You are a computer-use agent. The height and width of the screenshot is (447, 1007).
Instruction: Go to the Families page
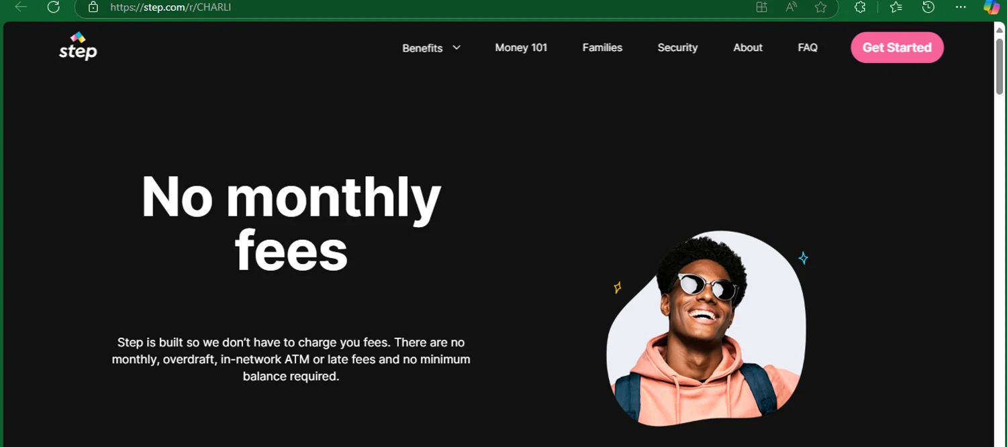[x=602, y=48]
